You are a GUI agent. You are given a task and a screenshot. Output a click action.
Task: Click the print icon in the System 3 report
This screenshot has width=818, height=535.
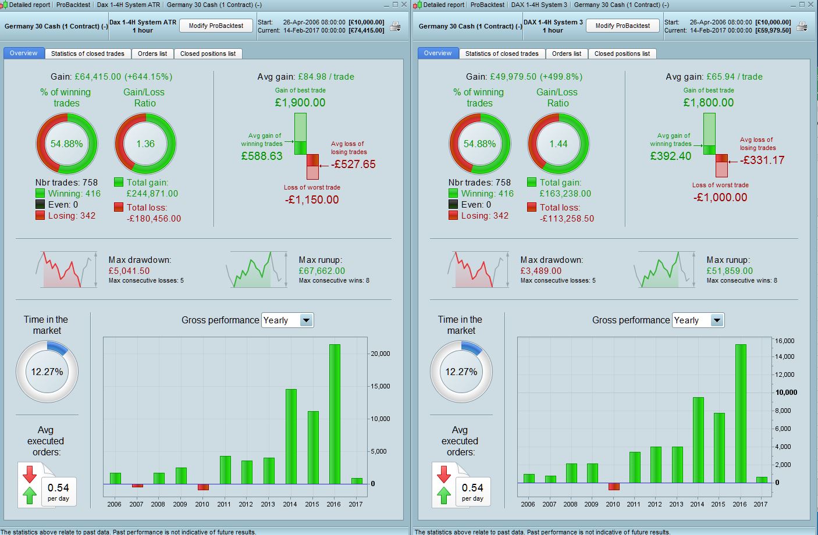802,26
